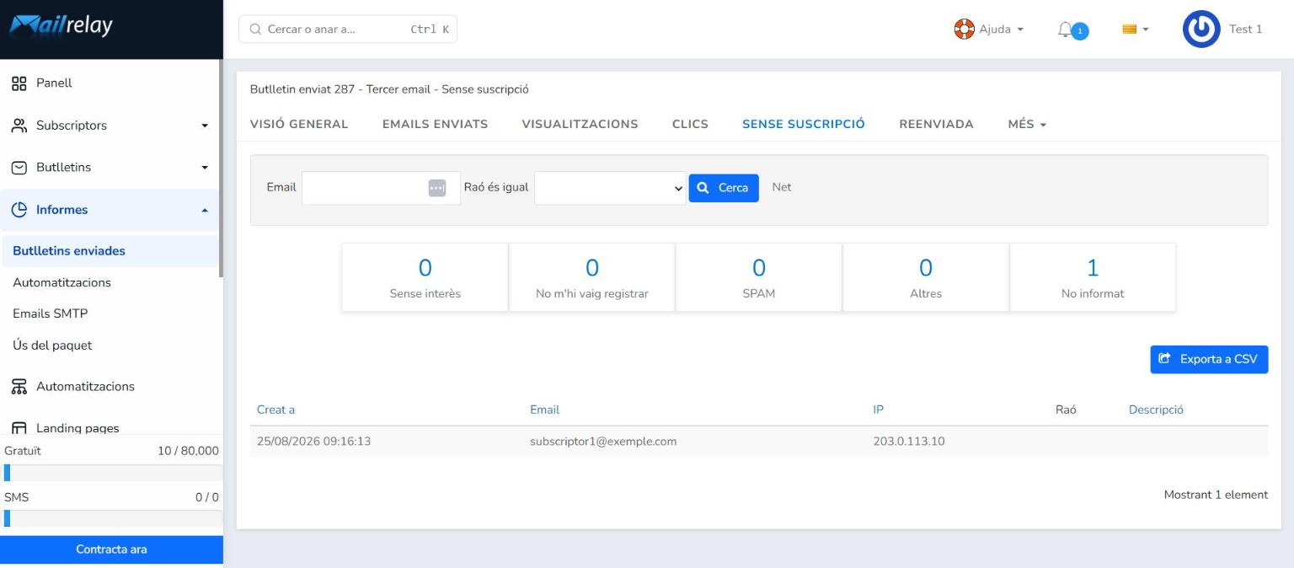This screenshot has height=568, width=1294.
Task: Click the Butlletins envelope icon
Action: [19, 167]
